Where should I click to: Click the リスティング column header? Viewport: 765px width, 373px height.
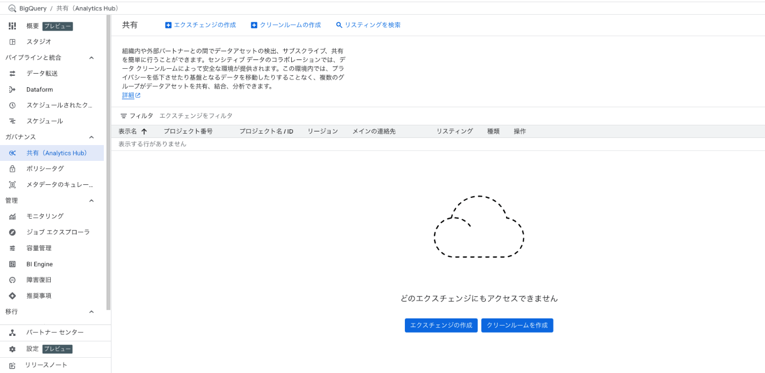[455, 131]
